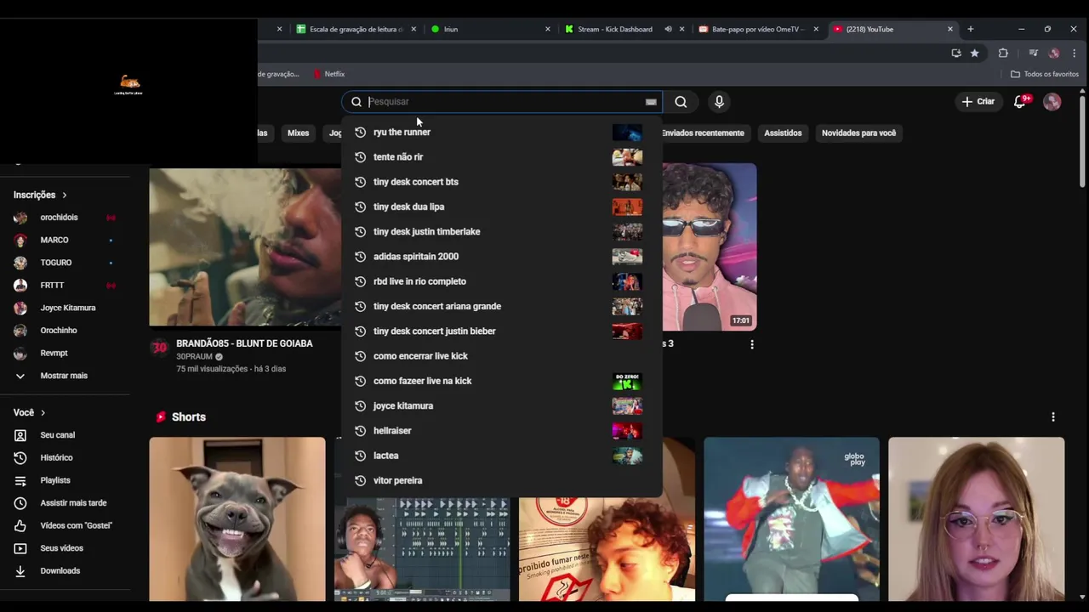Click the bookmark star in address bar
Viewport: 1089px width, 612px height.
click(975, 54)
